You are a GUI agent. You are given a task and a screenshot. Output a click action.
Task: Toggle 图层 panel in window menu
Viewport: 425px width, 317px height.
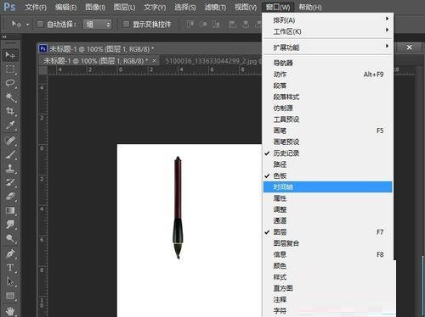[x=328, y=232]
